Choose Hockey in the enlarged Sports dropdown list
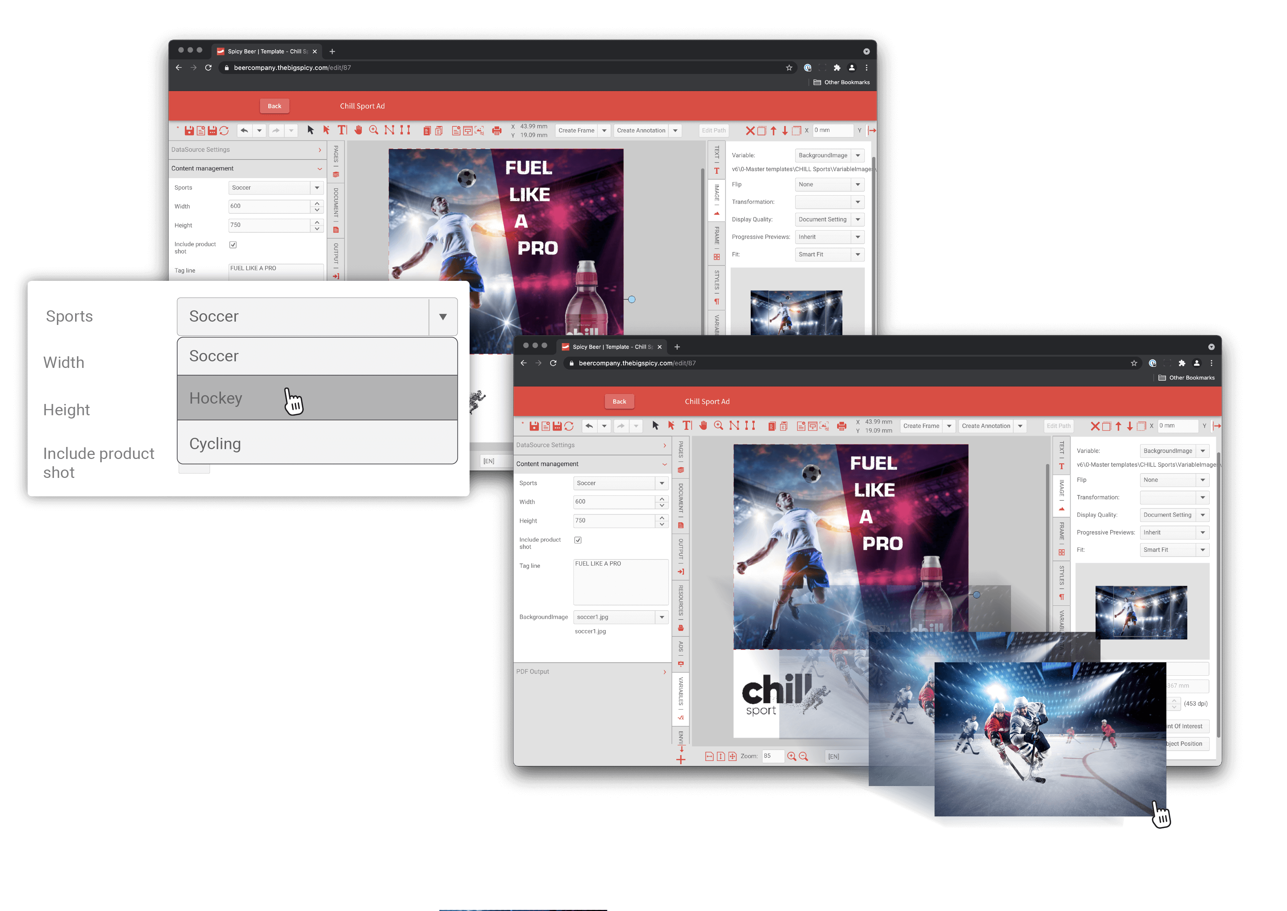 click(x=317, y=398)
